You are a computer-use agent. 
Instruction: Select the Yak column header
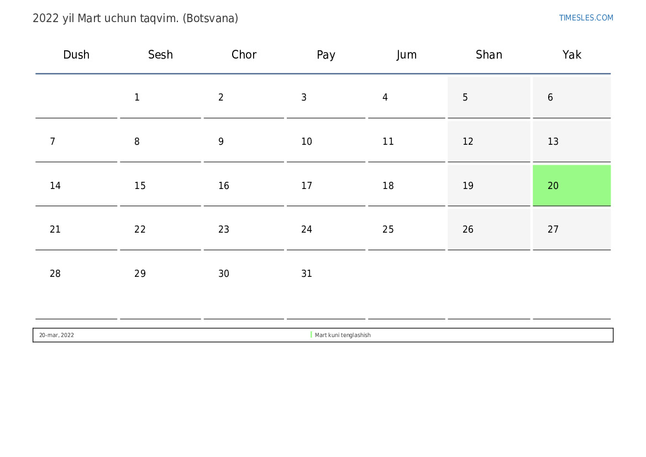[571, 55]
